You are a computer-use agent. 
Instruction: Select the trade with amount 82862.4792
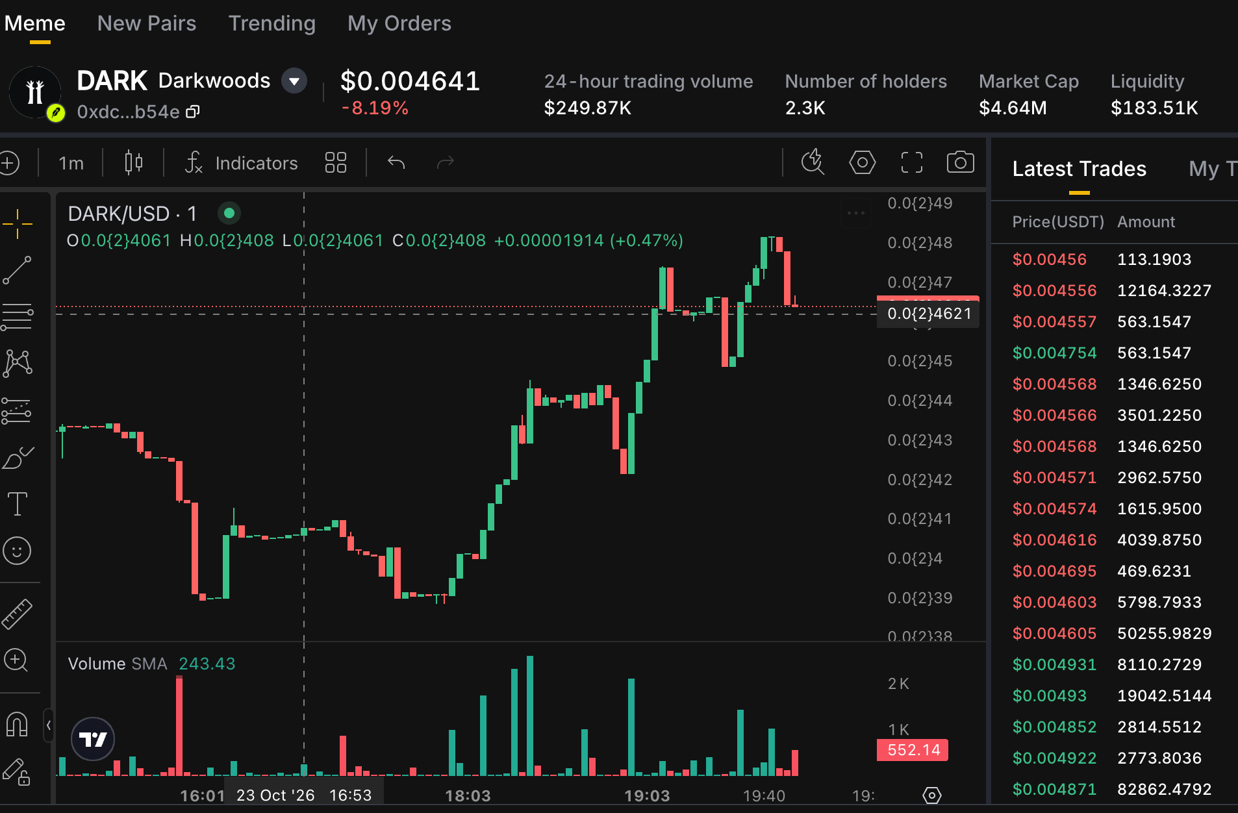pos(1115,789)
